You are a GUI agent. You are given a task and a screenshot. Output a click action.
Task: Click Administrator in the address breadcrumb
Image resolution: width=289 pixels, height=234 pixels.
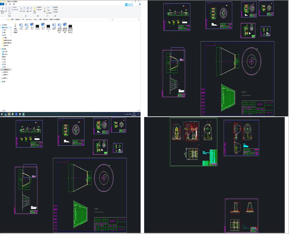coord(29,19)
